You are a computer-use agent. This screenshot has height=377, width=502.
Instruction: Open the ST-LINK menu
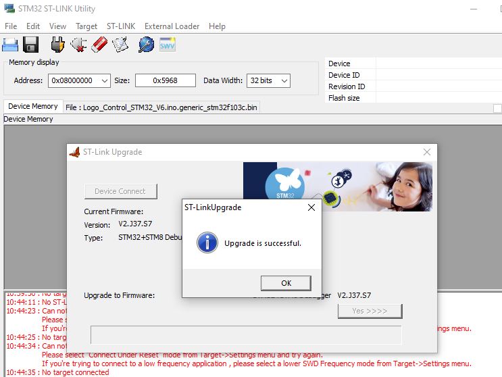click(121, 26)
